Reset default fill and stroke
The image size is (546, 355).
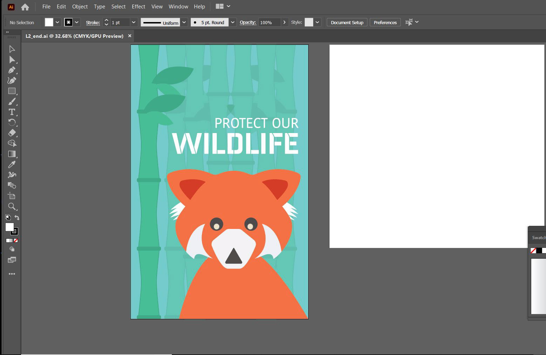click(8, 217)
